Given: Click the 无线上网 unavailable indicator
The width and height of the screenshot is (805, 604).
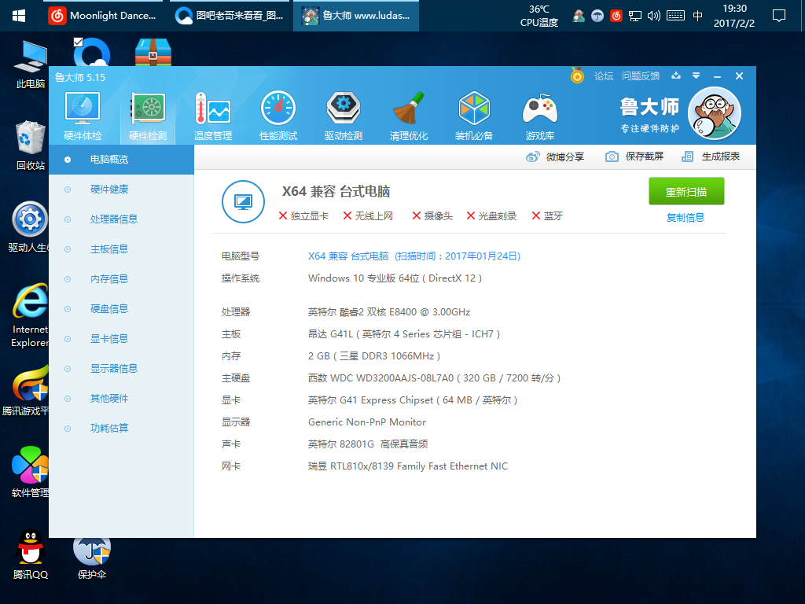Looking at the screenshot, I should pos(368,216).
